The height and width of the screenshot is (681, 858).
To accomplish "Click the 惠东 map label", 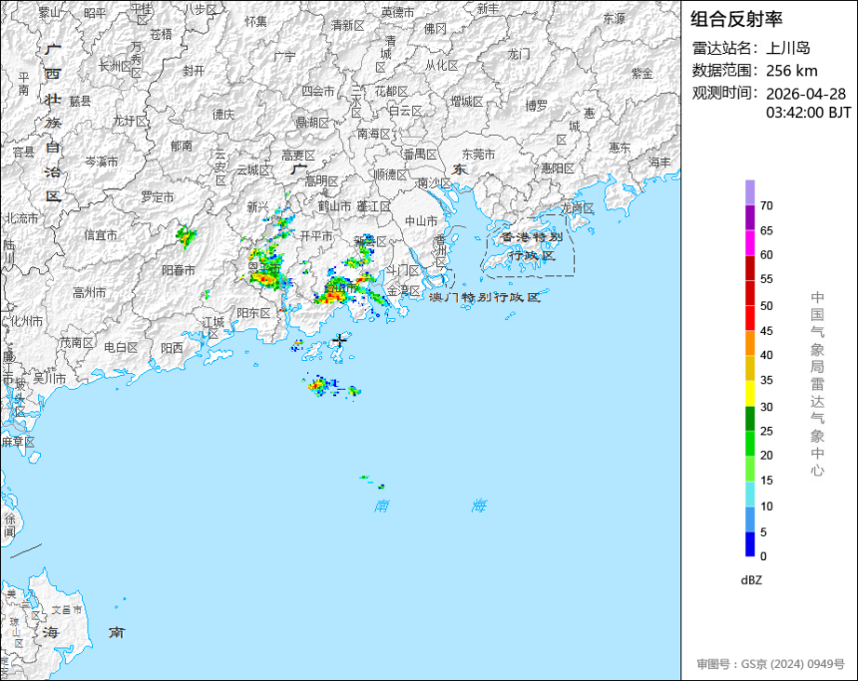I will coord(620,148).
